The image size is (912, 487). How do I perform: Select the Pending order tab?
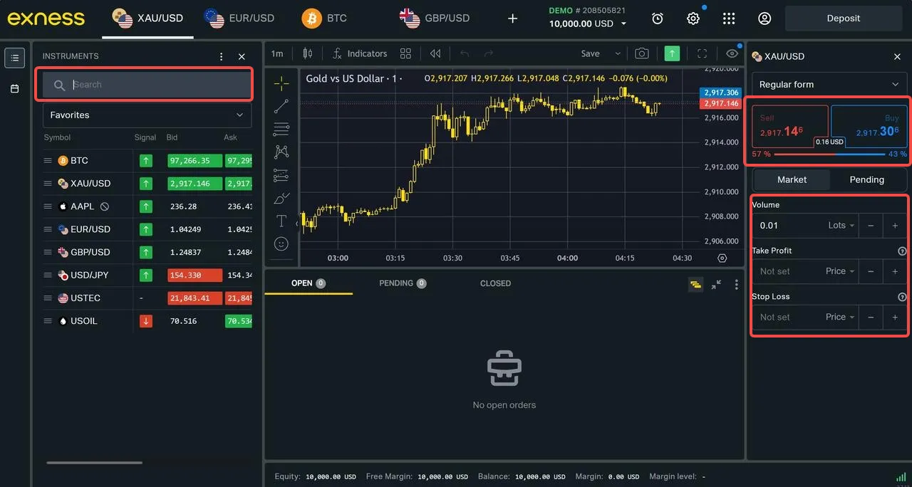pyautogui.click(x=866, y=179)
